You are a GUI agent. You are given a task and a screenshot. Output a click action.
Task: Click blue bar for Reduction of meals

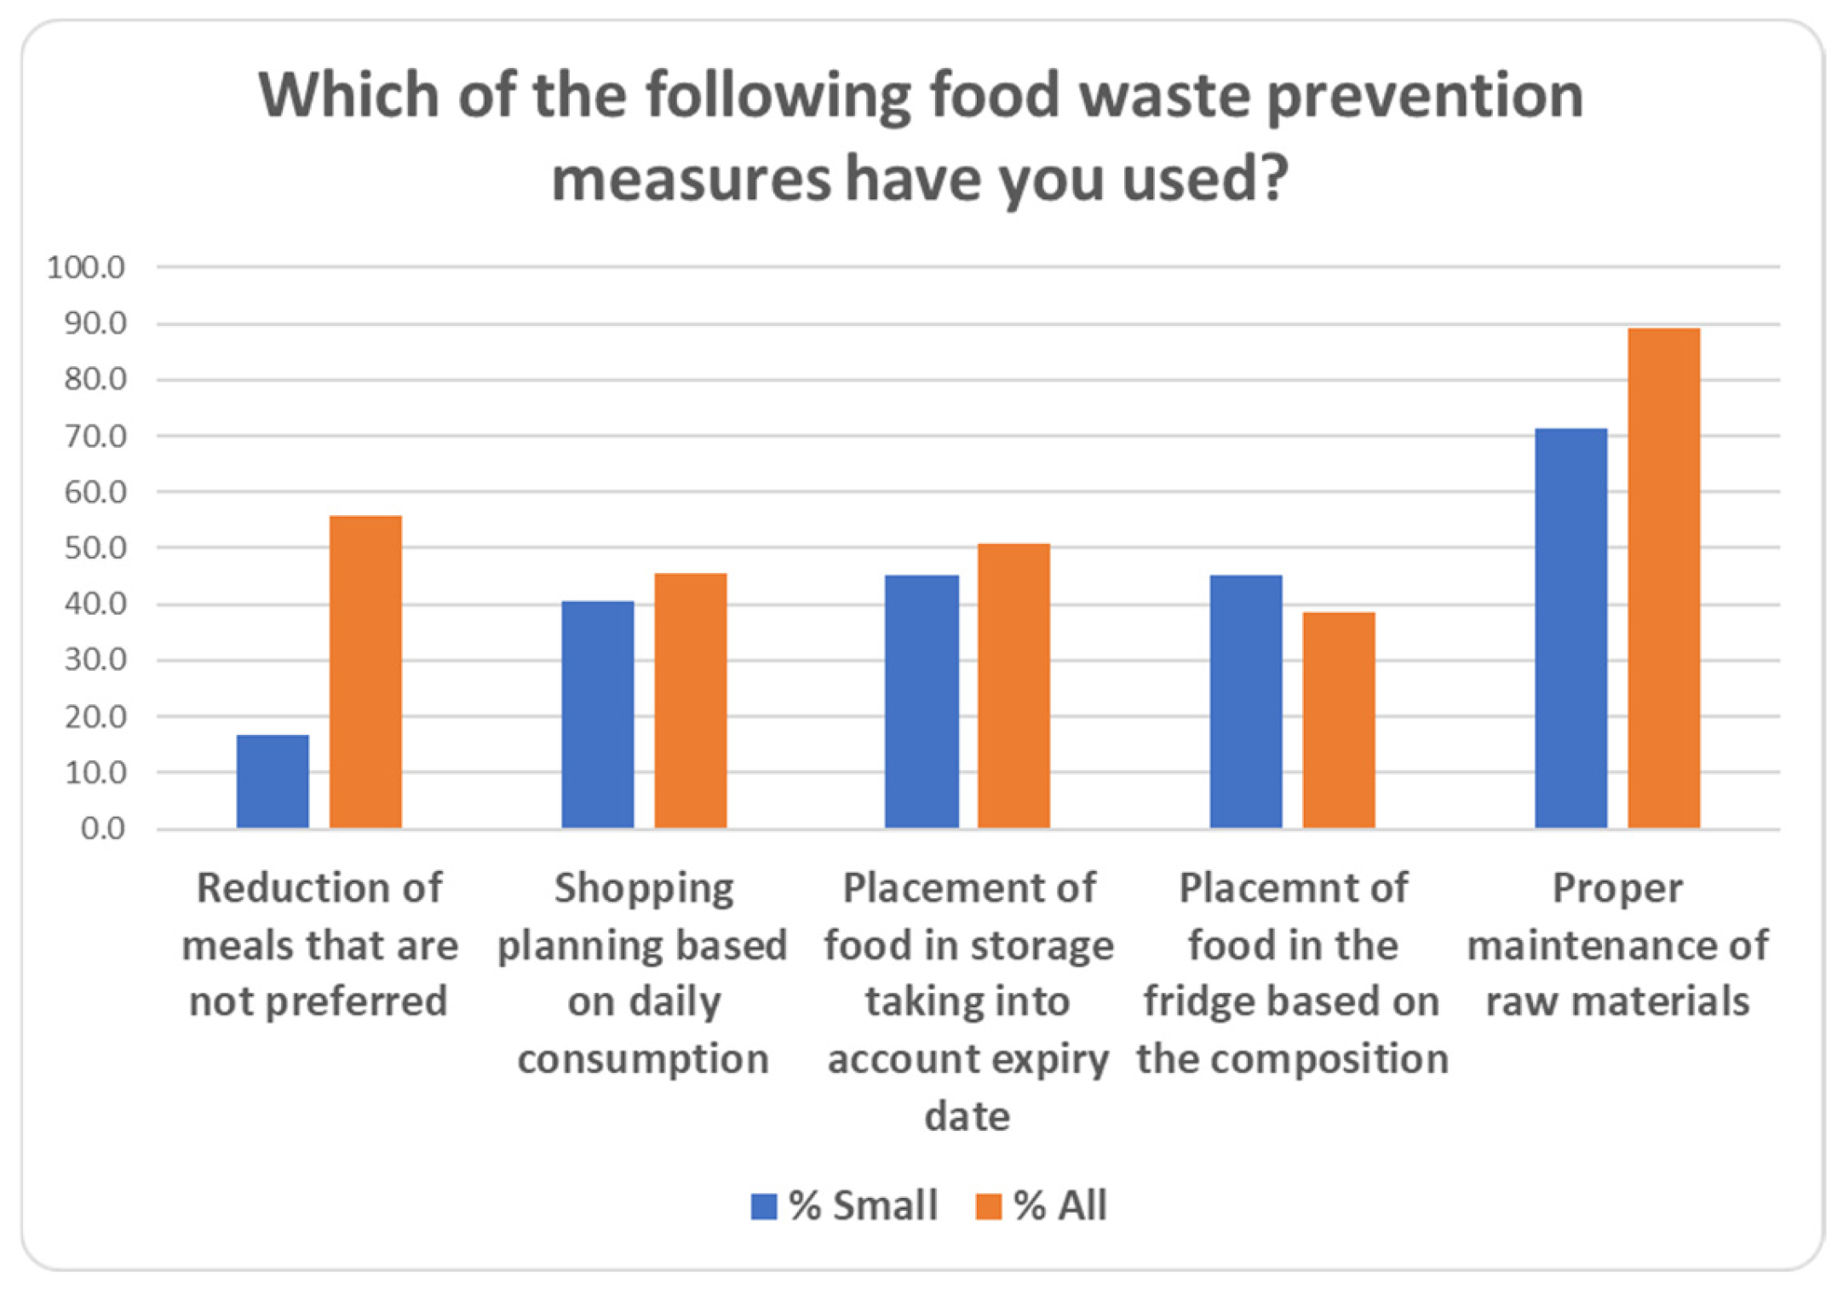click(273, 781)
